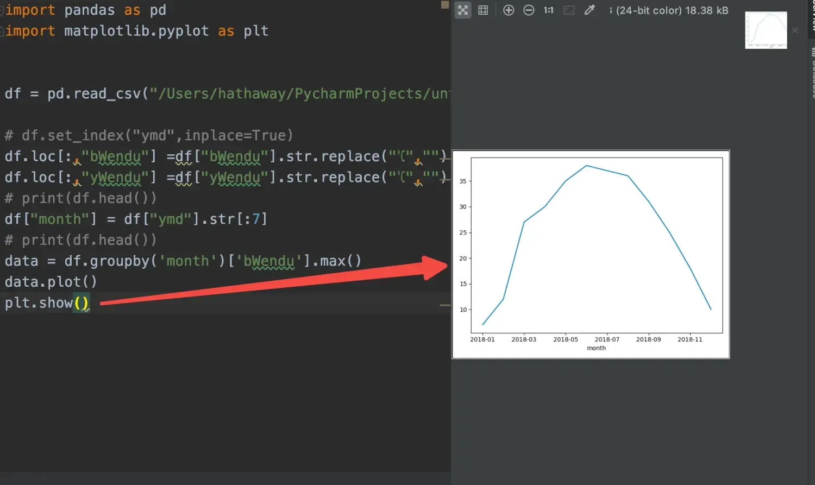Set image to 1:1 actual size
The width and height of the screenshot is (815, 485).
(549, 10)
